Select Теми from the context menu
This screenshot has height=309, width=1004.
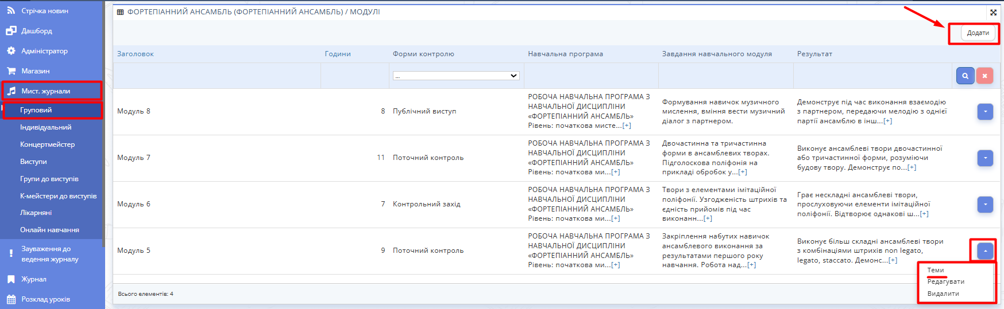(936, 270)
